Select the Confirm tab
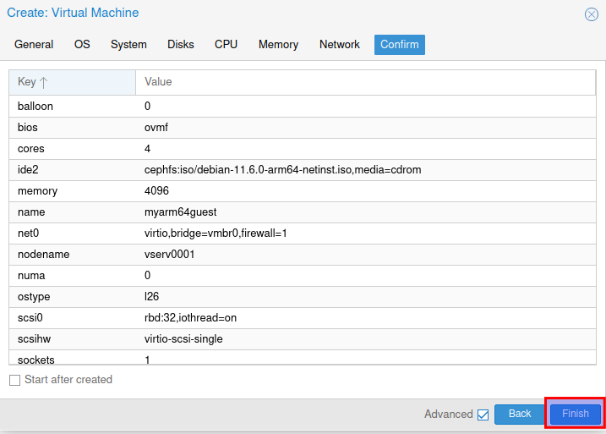This screenshot has height=434, width=606. click(399, 45)
